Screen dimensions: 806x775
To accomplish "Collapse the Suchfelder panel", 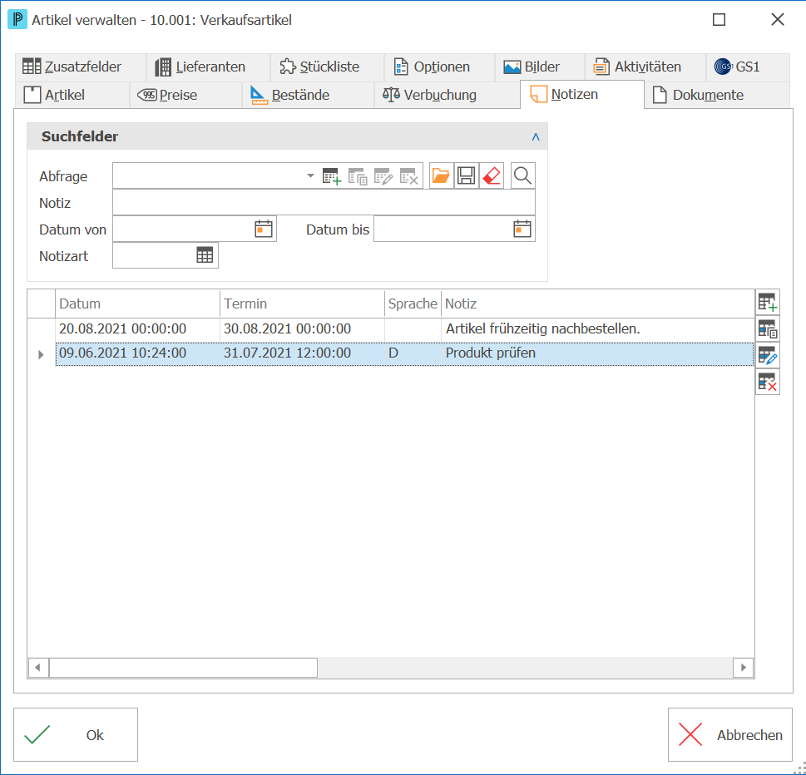I will 536,136.
